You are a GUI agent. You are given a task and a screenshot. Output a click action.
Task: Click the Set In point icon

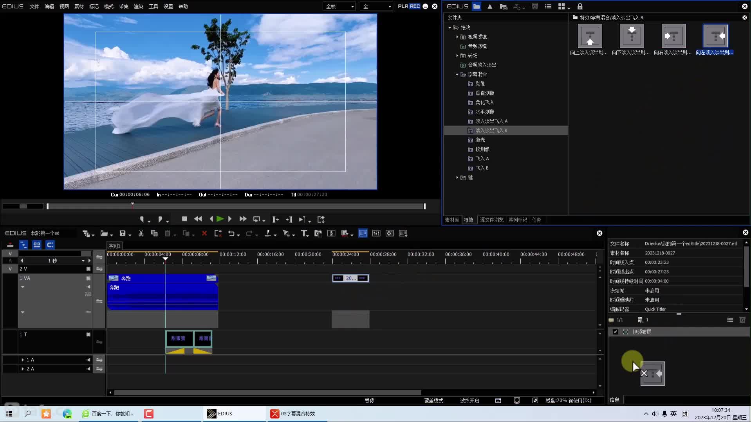click(142, 219)
